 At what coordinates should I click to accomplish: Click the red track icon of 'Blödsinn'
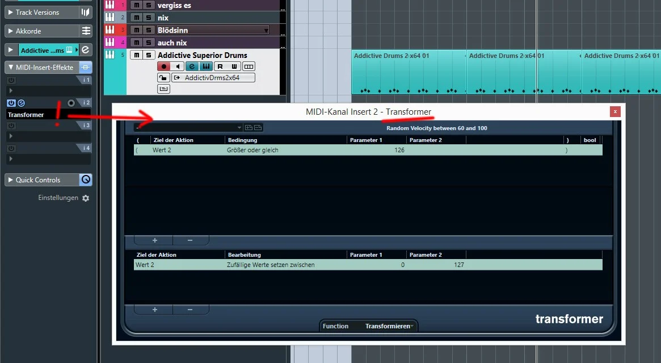pos(110,30)
